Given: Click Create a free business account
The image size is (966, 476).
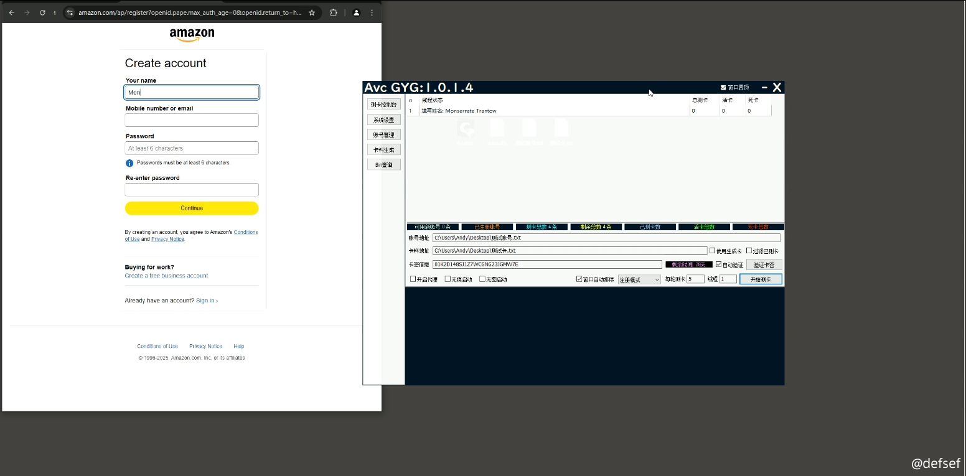Looking at the screenshot, I should coord(166,276).
